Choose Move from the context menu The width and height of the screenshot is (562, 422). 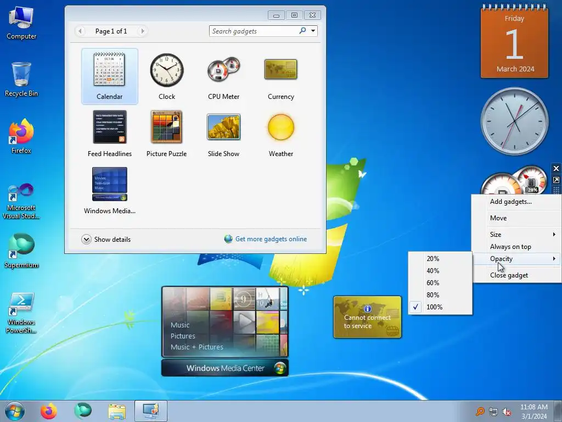pos(516,218)
